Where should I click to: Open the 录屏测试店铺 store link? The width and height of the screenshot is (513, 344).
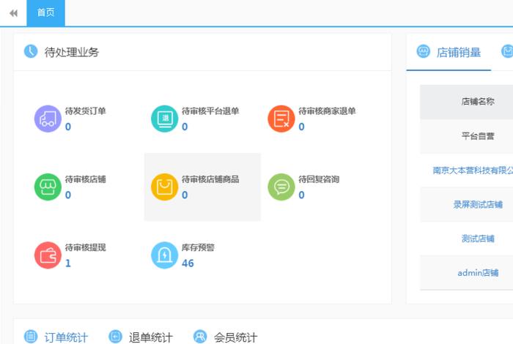coord(478,204)
